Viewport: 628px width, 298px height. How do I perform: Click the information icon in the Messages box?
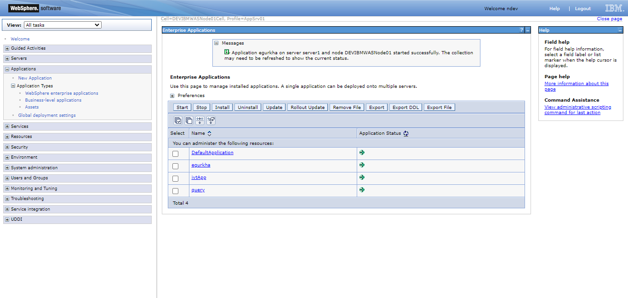tap(227, 52)
